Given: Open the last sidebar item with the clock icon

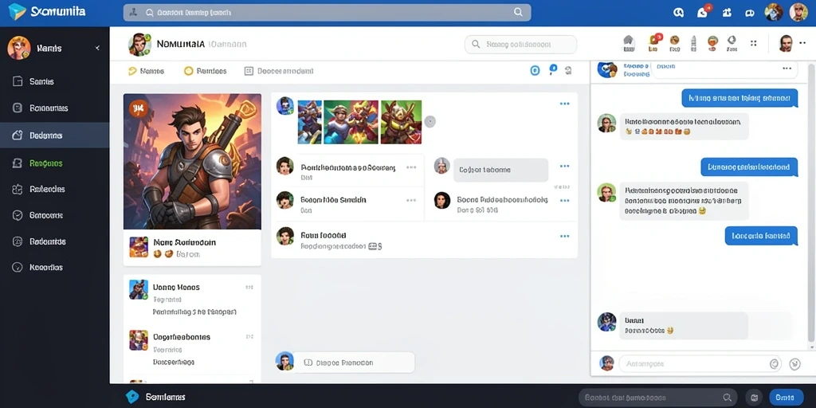Looking at the screenshot, I should click(55, 267).
